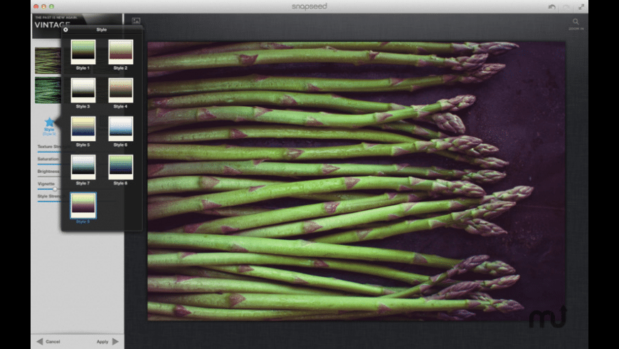
Task: Apply the Style 4 preset
Action: point(120,90)
